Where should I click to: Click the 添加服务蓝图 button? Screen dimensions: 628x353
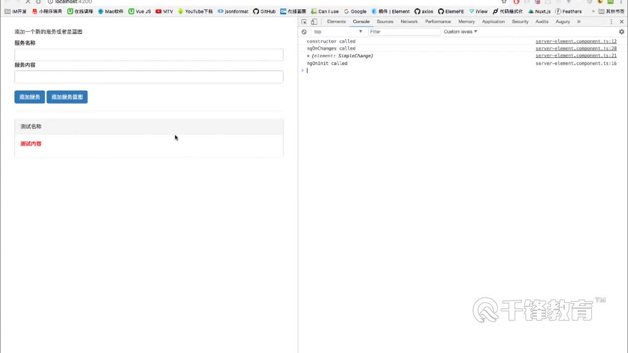(67, 97)
